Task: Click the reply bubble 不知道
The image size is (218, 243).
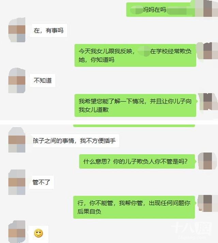Action: click(43, 80)
